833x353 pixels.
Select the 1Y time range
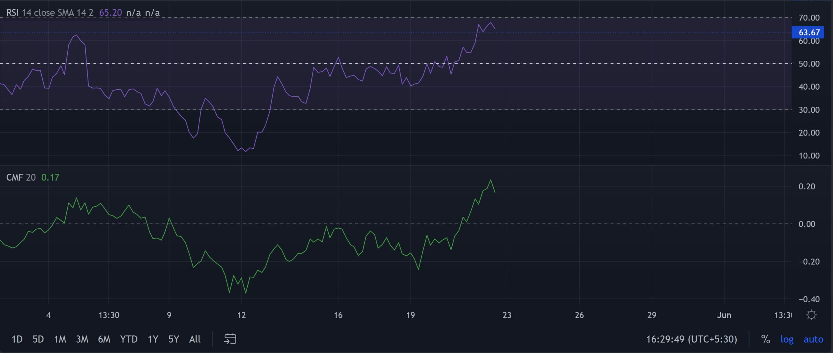click(x=153, y=339)
